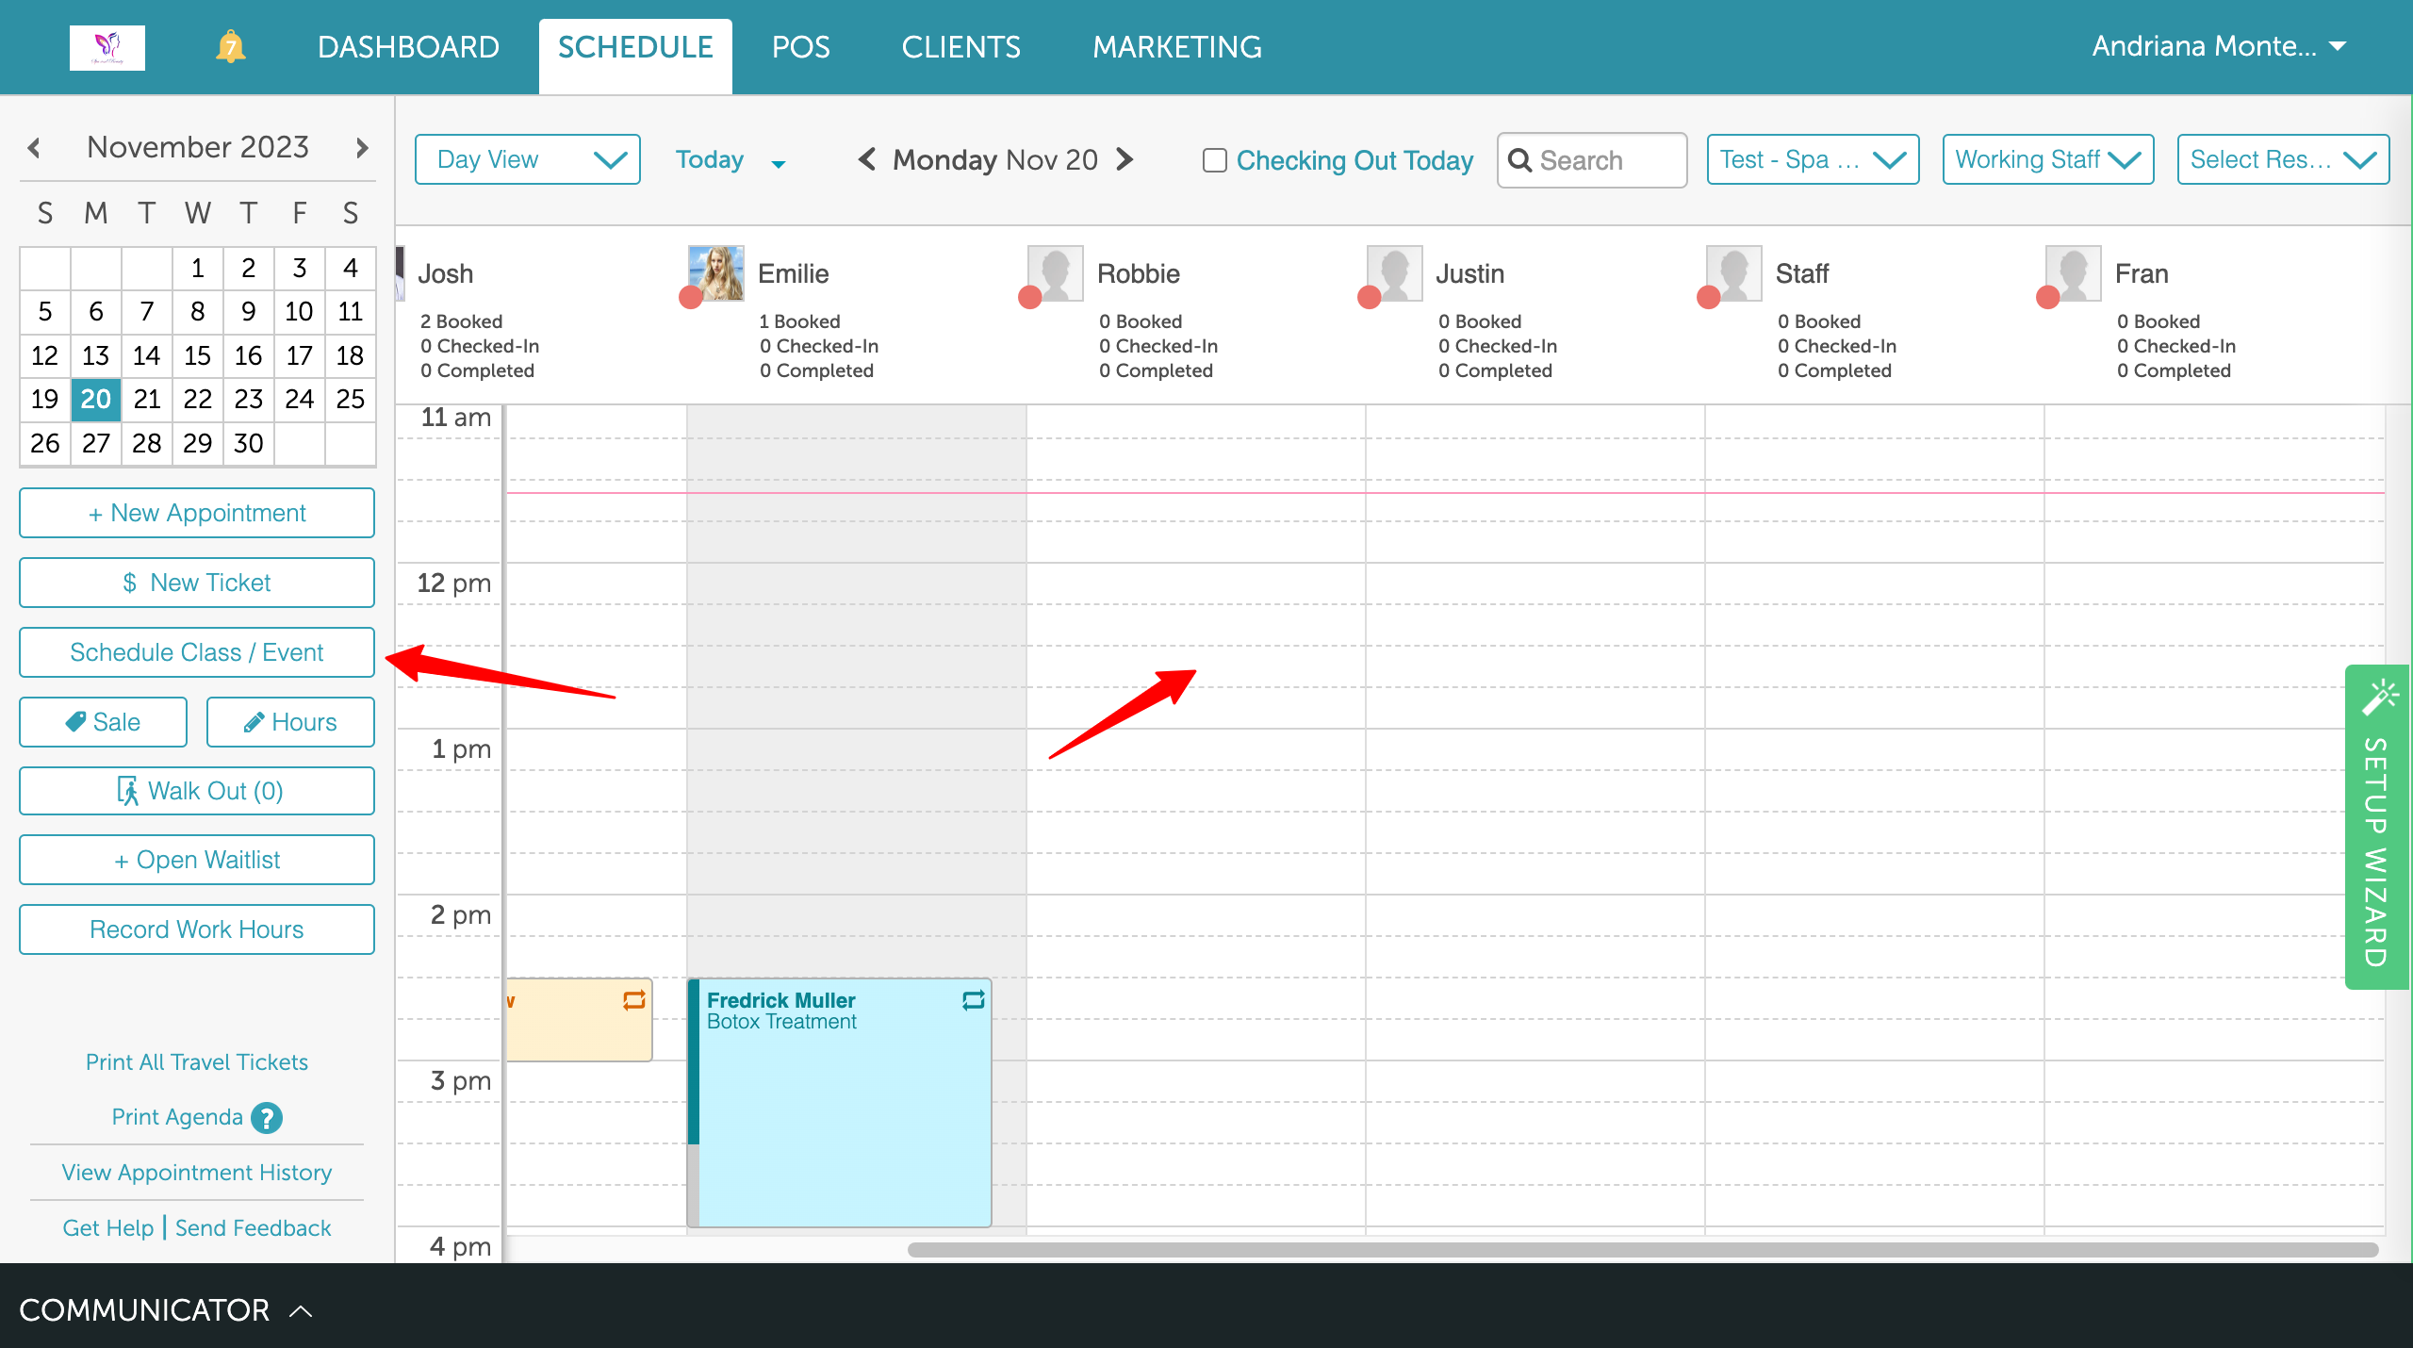The height and width of the screenshot is (1348, 2413).
Task: Click the horizontal schedule scrollbar
Action: tap(1642, 1250)
